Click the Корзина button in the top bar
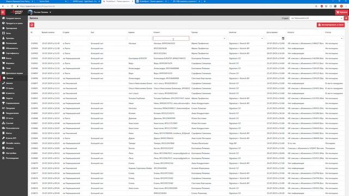 click(342, 12)
